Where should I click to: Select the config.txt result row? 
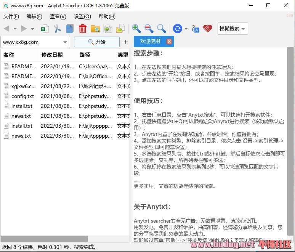23,96
